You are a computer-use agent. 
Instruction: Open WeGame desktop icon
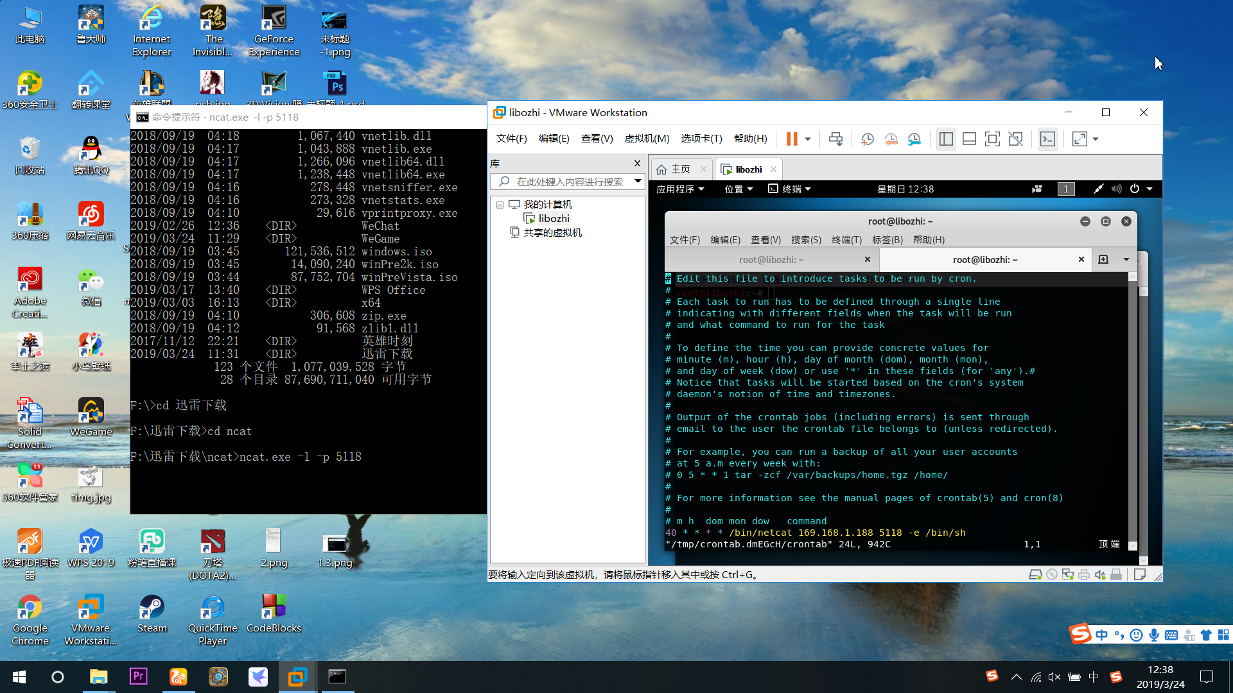coord(91,416)
